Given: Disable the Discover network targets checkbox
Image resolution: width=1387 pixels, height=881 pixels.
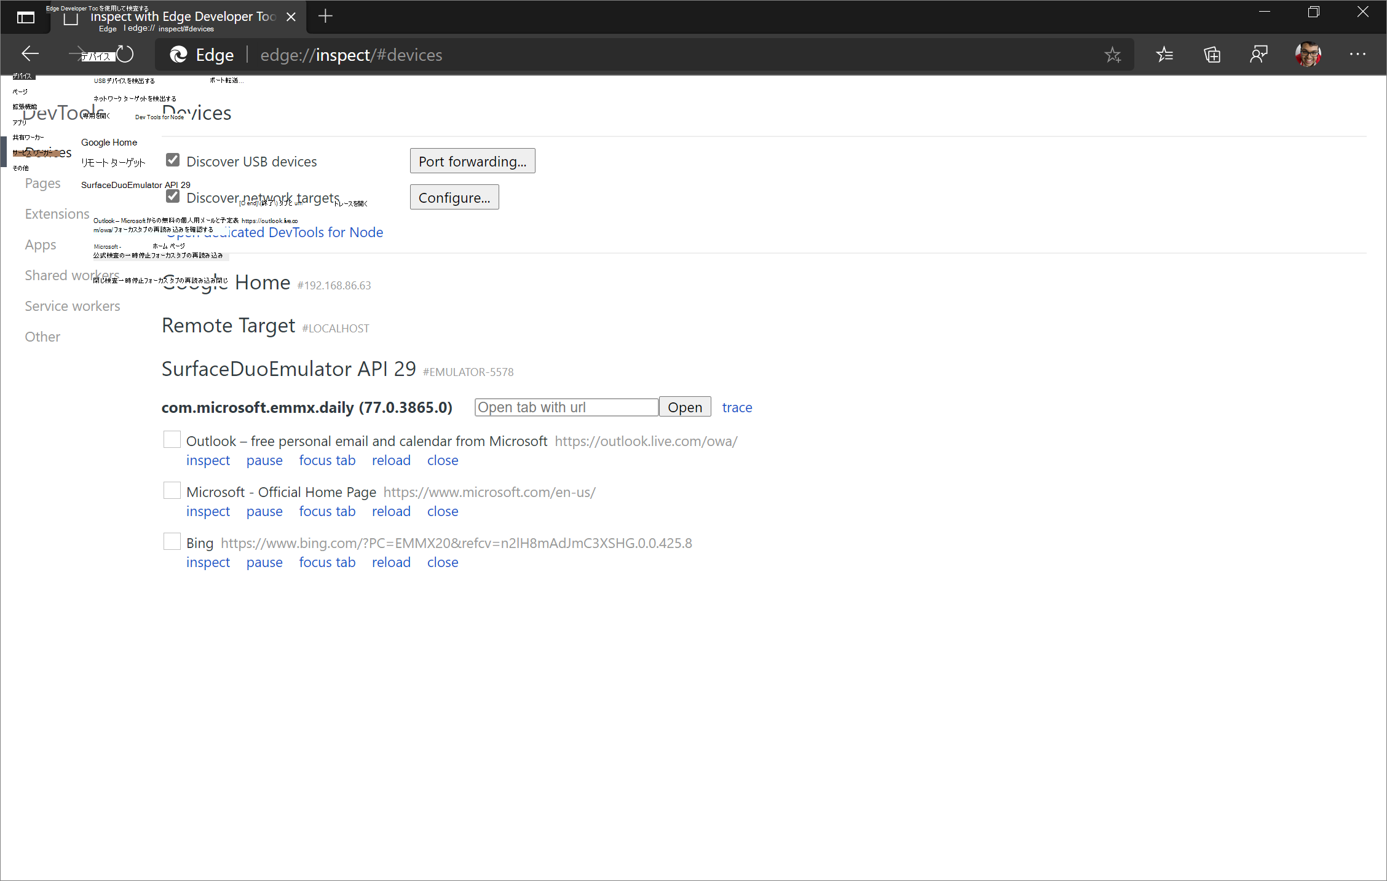Looking at the screenshot, I should pos(173,195).
